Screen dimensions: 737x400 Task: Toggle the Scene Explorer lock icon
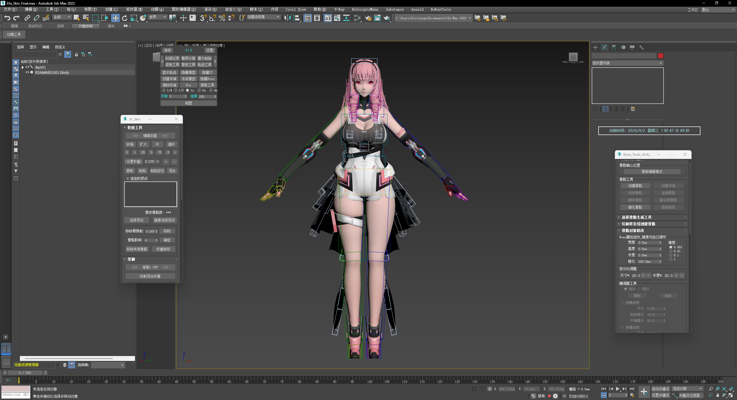[x=76, y=54]
